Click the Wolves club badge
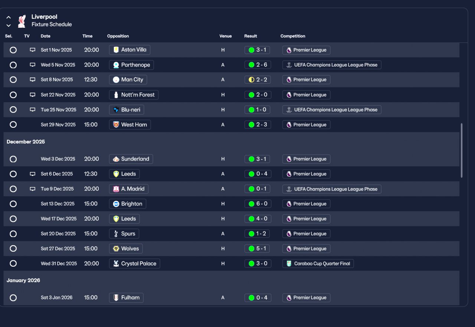This screenshot has height=327, width=475. click(116, 248)
